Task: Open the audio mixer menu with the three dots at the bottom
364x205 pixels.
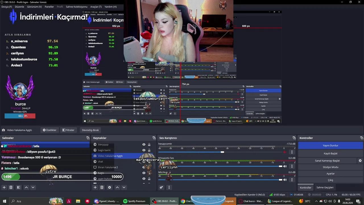Action: click(x=169, y=187)
